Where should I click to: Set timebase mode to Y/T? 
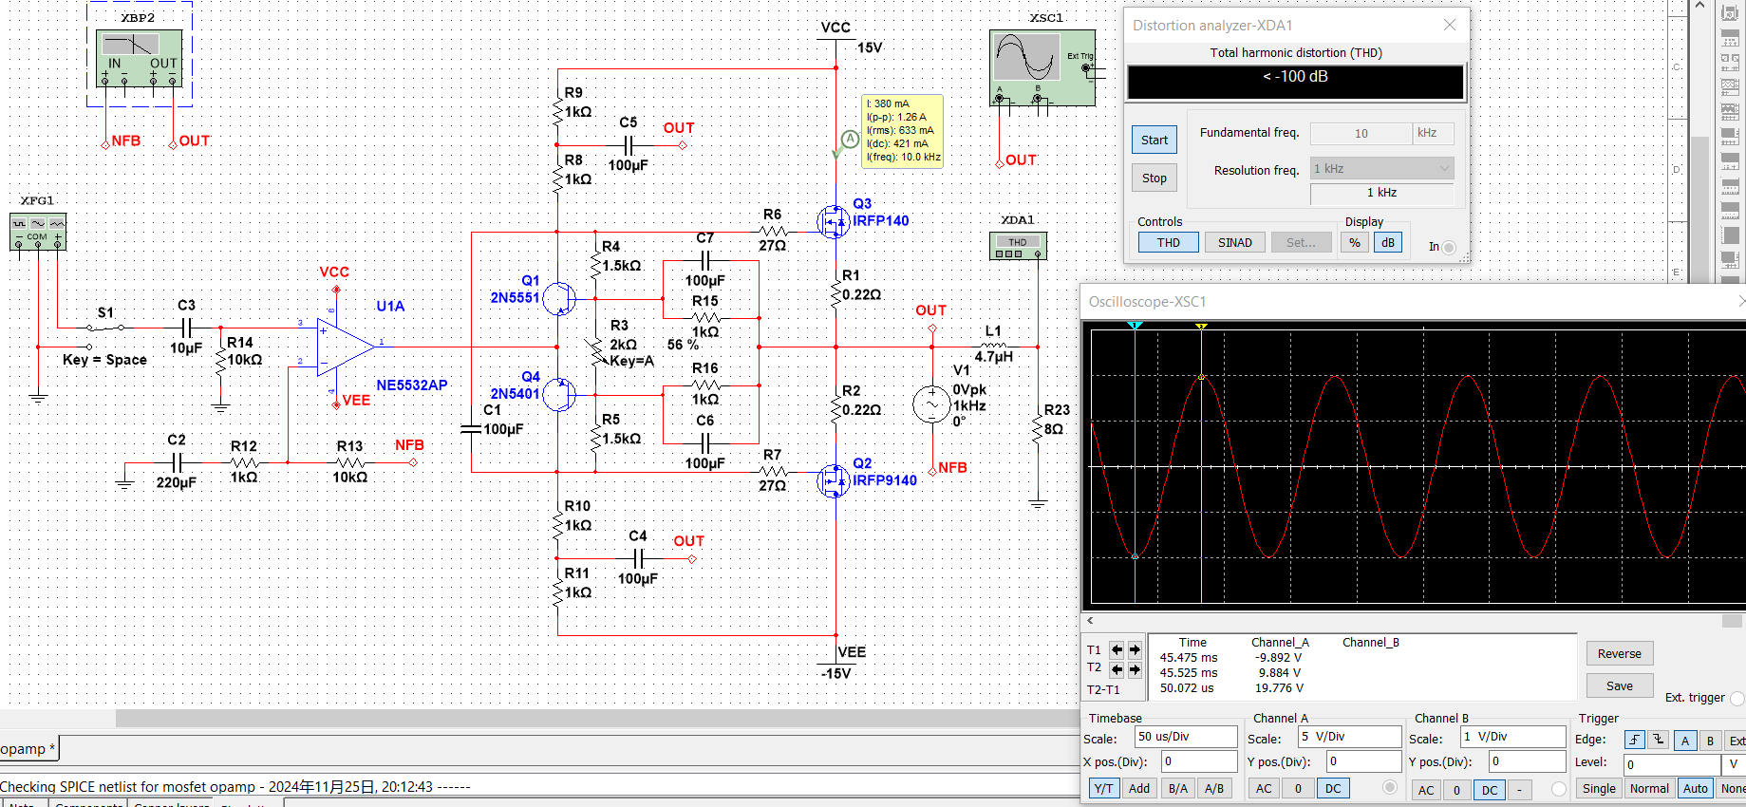pyautogui.click(x=1103, y=788)
